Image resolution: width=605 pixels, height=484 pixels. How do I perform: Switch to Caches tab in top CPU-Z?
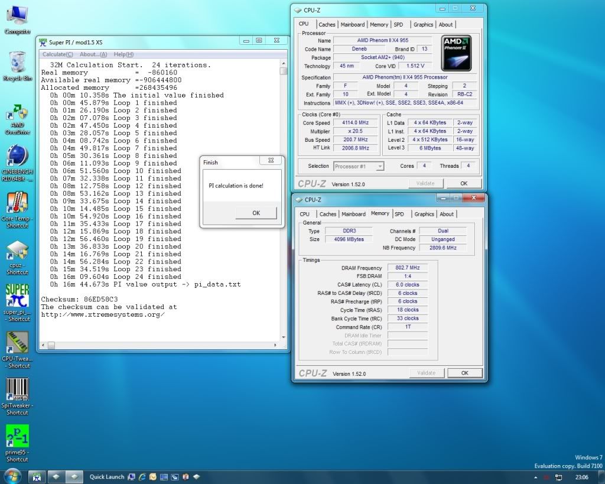(x=327, y=24)
